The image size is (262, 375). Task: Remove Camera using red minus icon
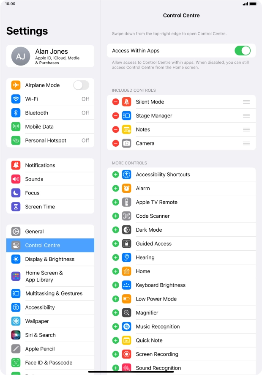pyautogui.click(x=116, y=143)
